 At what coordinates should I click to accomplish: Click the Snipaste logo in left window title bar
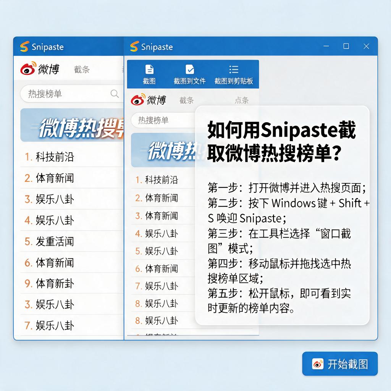click(x=24, y=47)
